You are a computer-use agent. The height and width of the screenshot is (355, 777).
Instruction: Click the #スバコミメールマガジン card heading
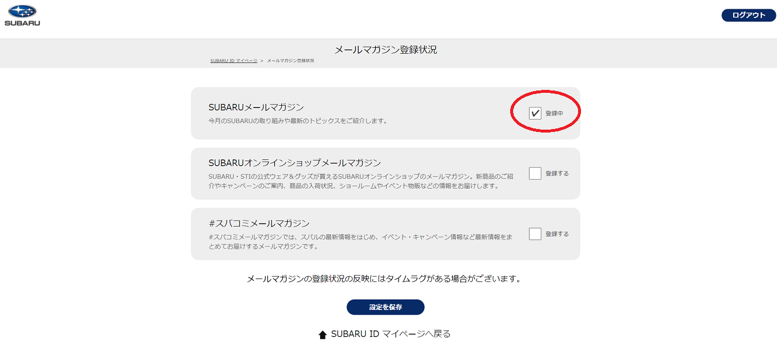pos(259,223)
